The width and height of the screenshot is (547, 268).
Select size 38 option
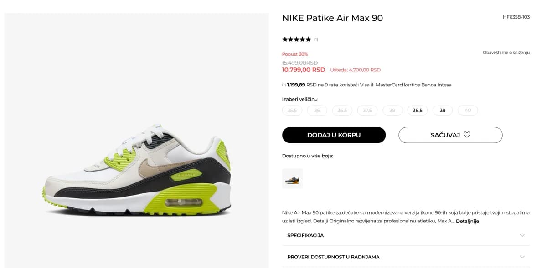392,111
